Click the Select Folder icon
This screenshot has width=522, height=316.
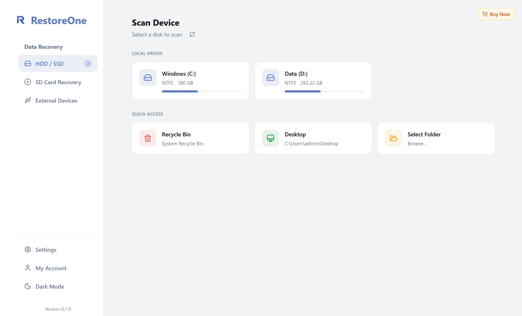click(393, 138)
